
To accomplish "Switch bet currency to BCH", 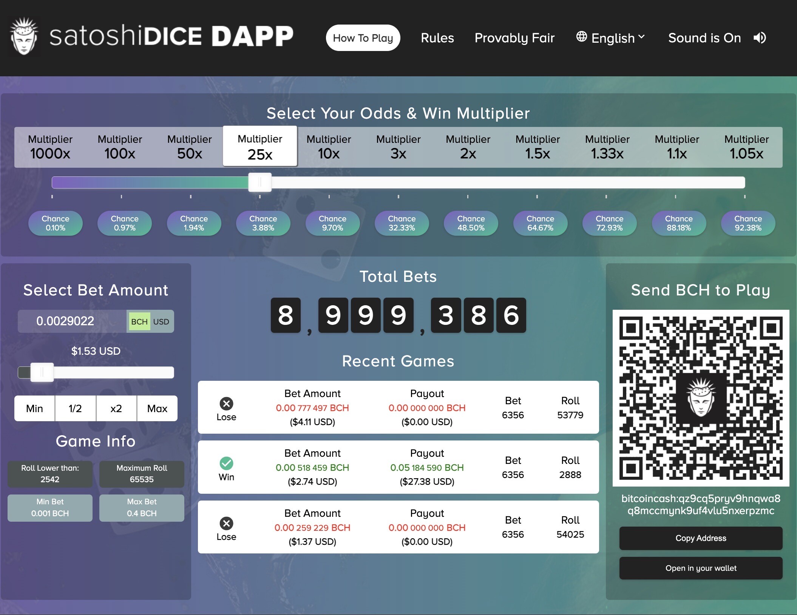I will click(x=139, y=321).
